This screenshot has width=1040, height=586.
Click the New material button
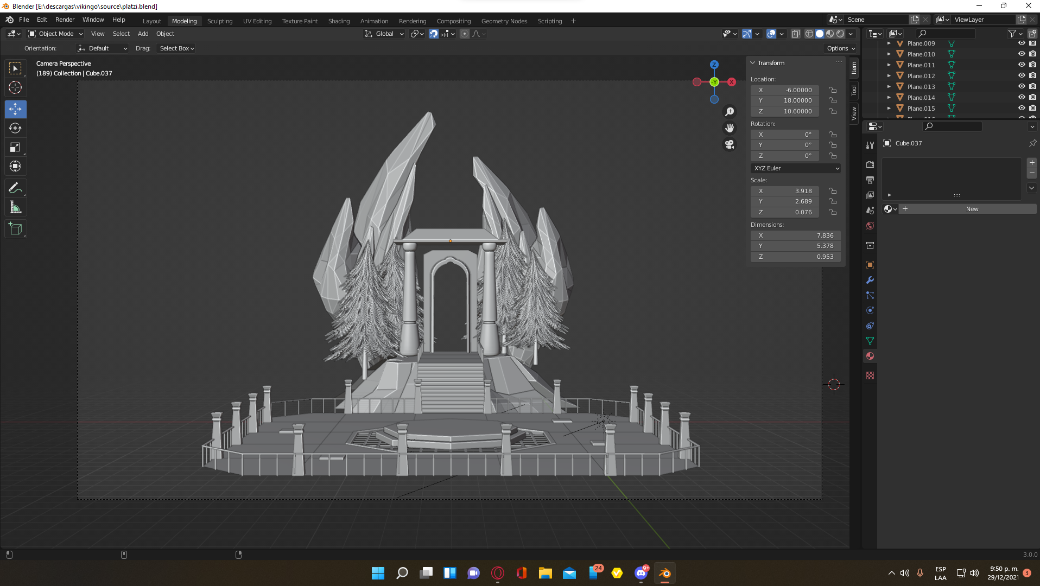point(972,209)
